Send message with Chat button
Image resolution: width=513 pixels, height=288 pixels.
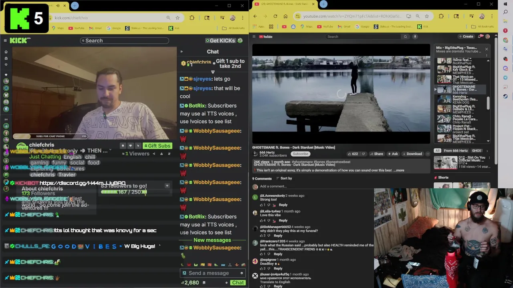[x=238, y=283]
